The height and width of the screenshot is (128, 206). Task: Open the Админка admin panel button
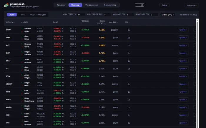click(192, 5)
